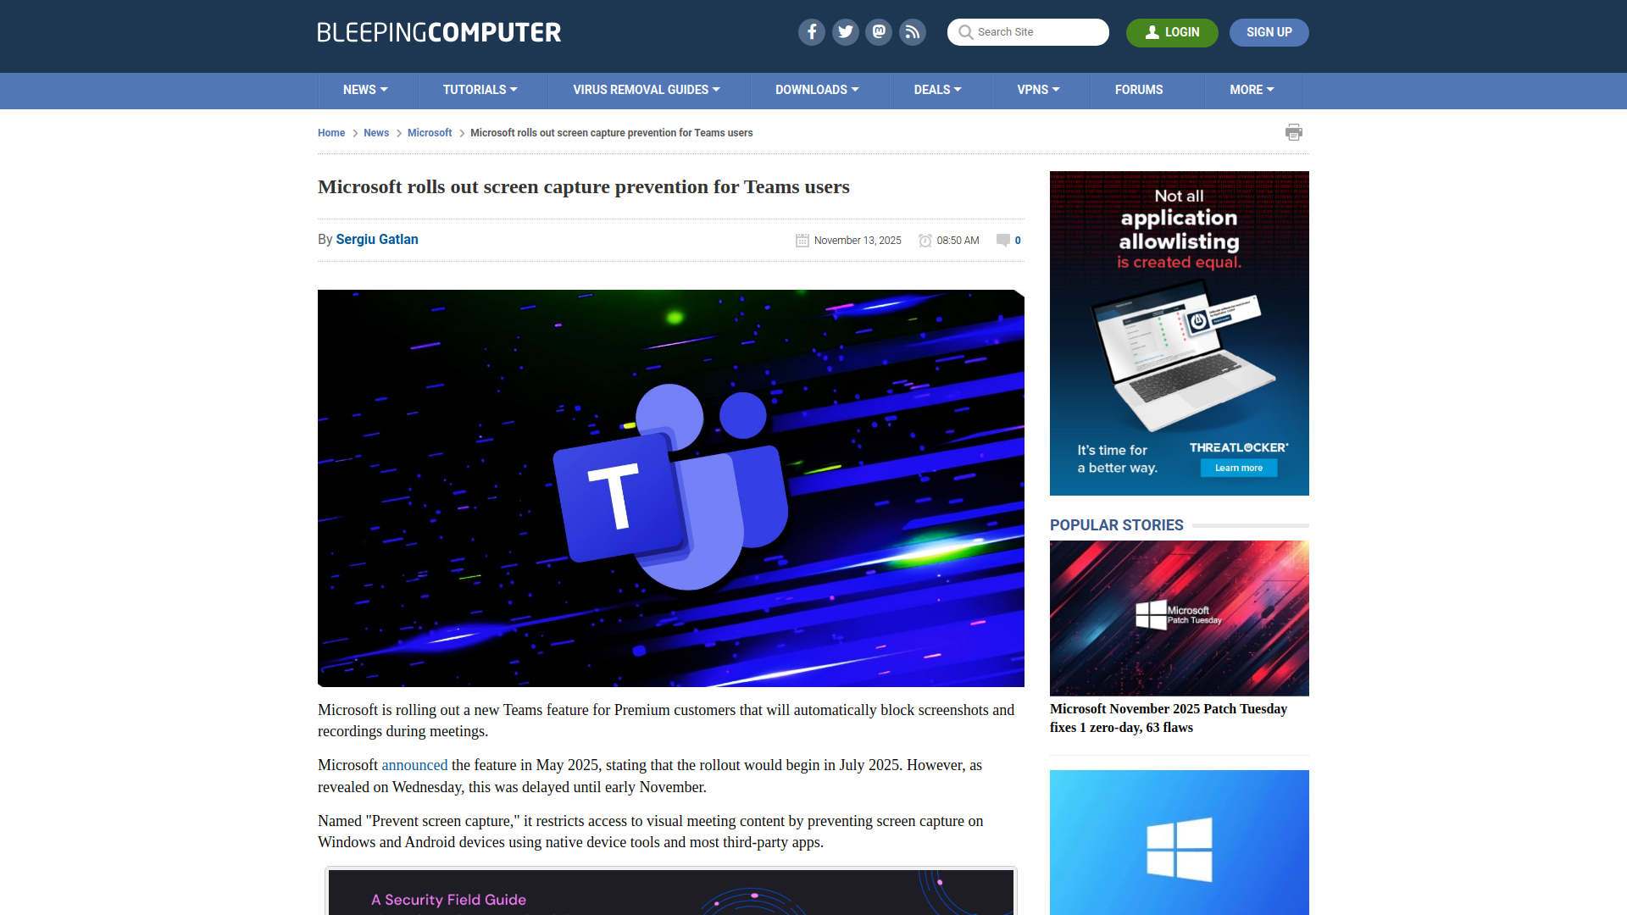
Task: Click the search magnifier icon
Action: pos(965,32)
